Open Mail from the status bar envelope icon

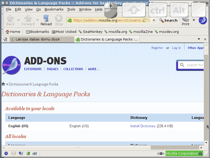pyautogui.click(x=14, y=153)
